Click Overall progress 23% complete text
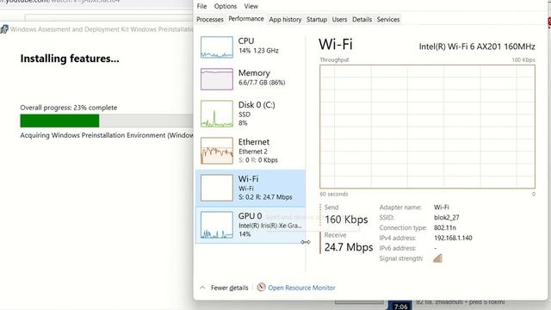 [x=69, y=108]
